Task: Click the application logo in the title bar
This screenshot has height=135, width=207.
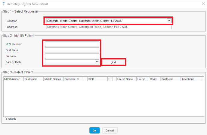Action: pos(3,4)
